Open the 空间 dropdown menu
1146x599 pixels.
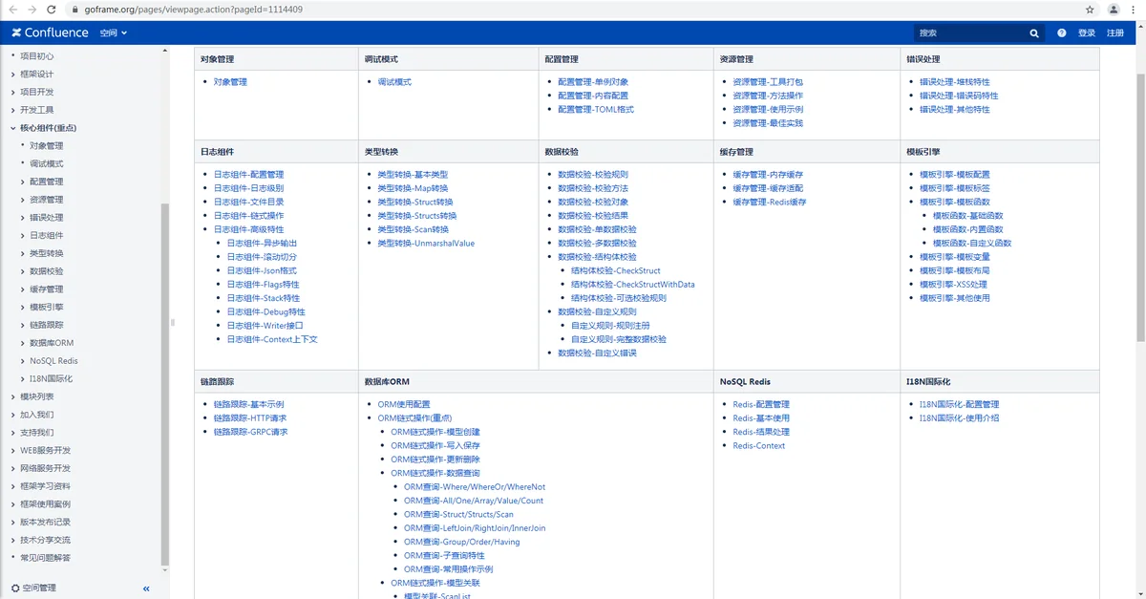(113, 32)
